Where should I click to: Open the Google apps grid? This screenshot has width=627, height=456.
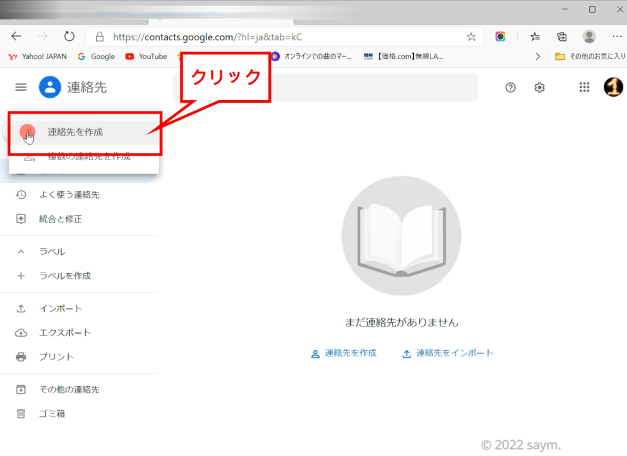tap(584, 87)
